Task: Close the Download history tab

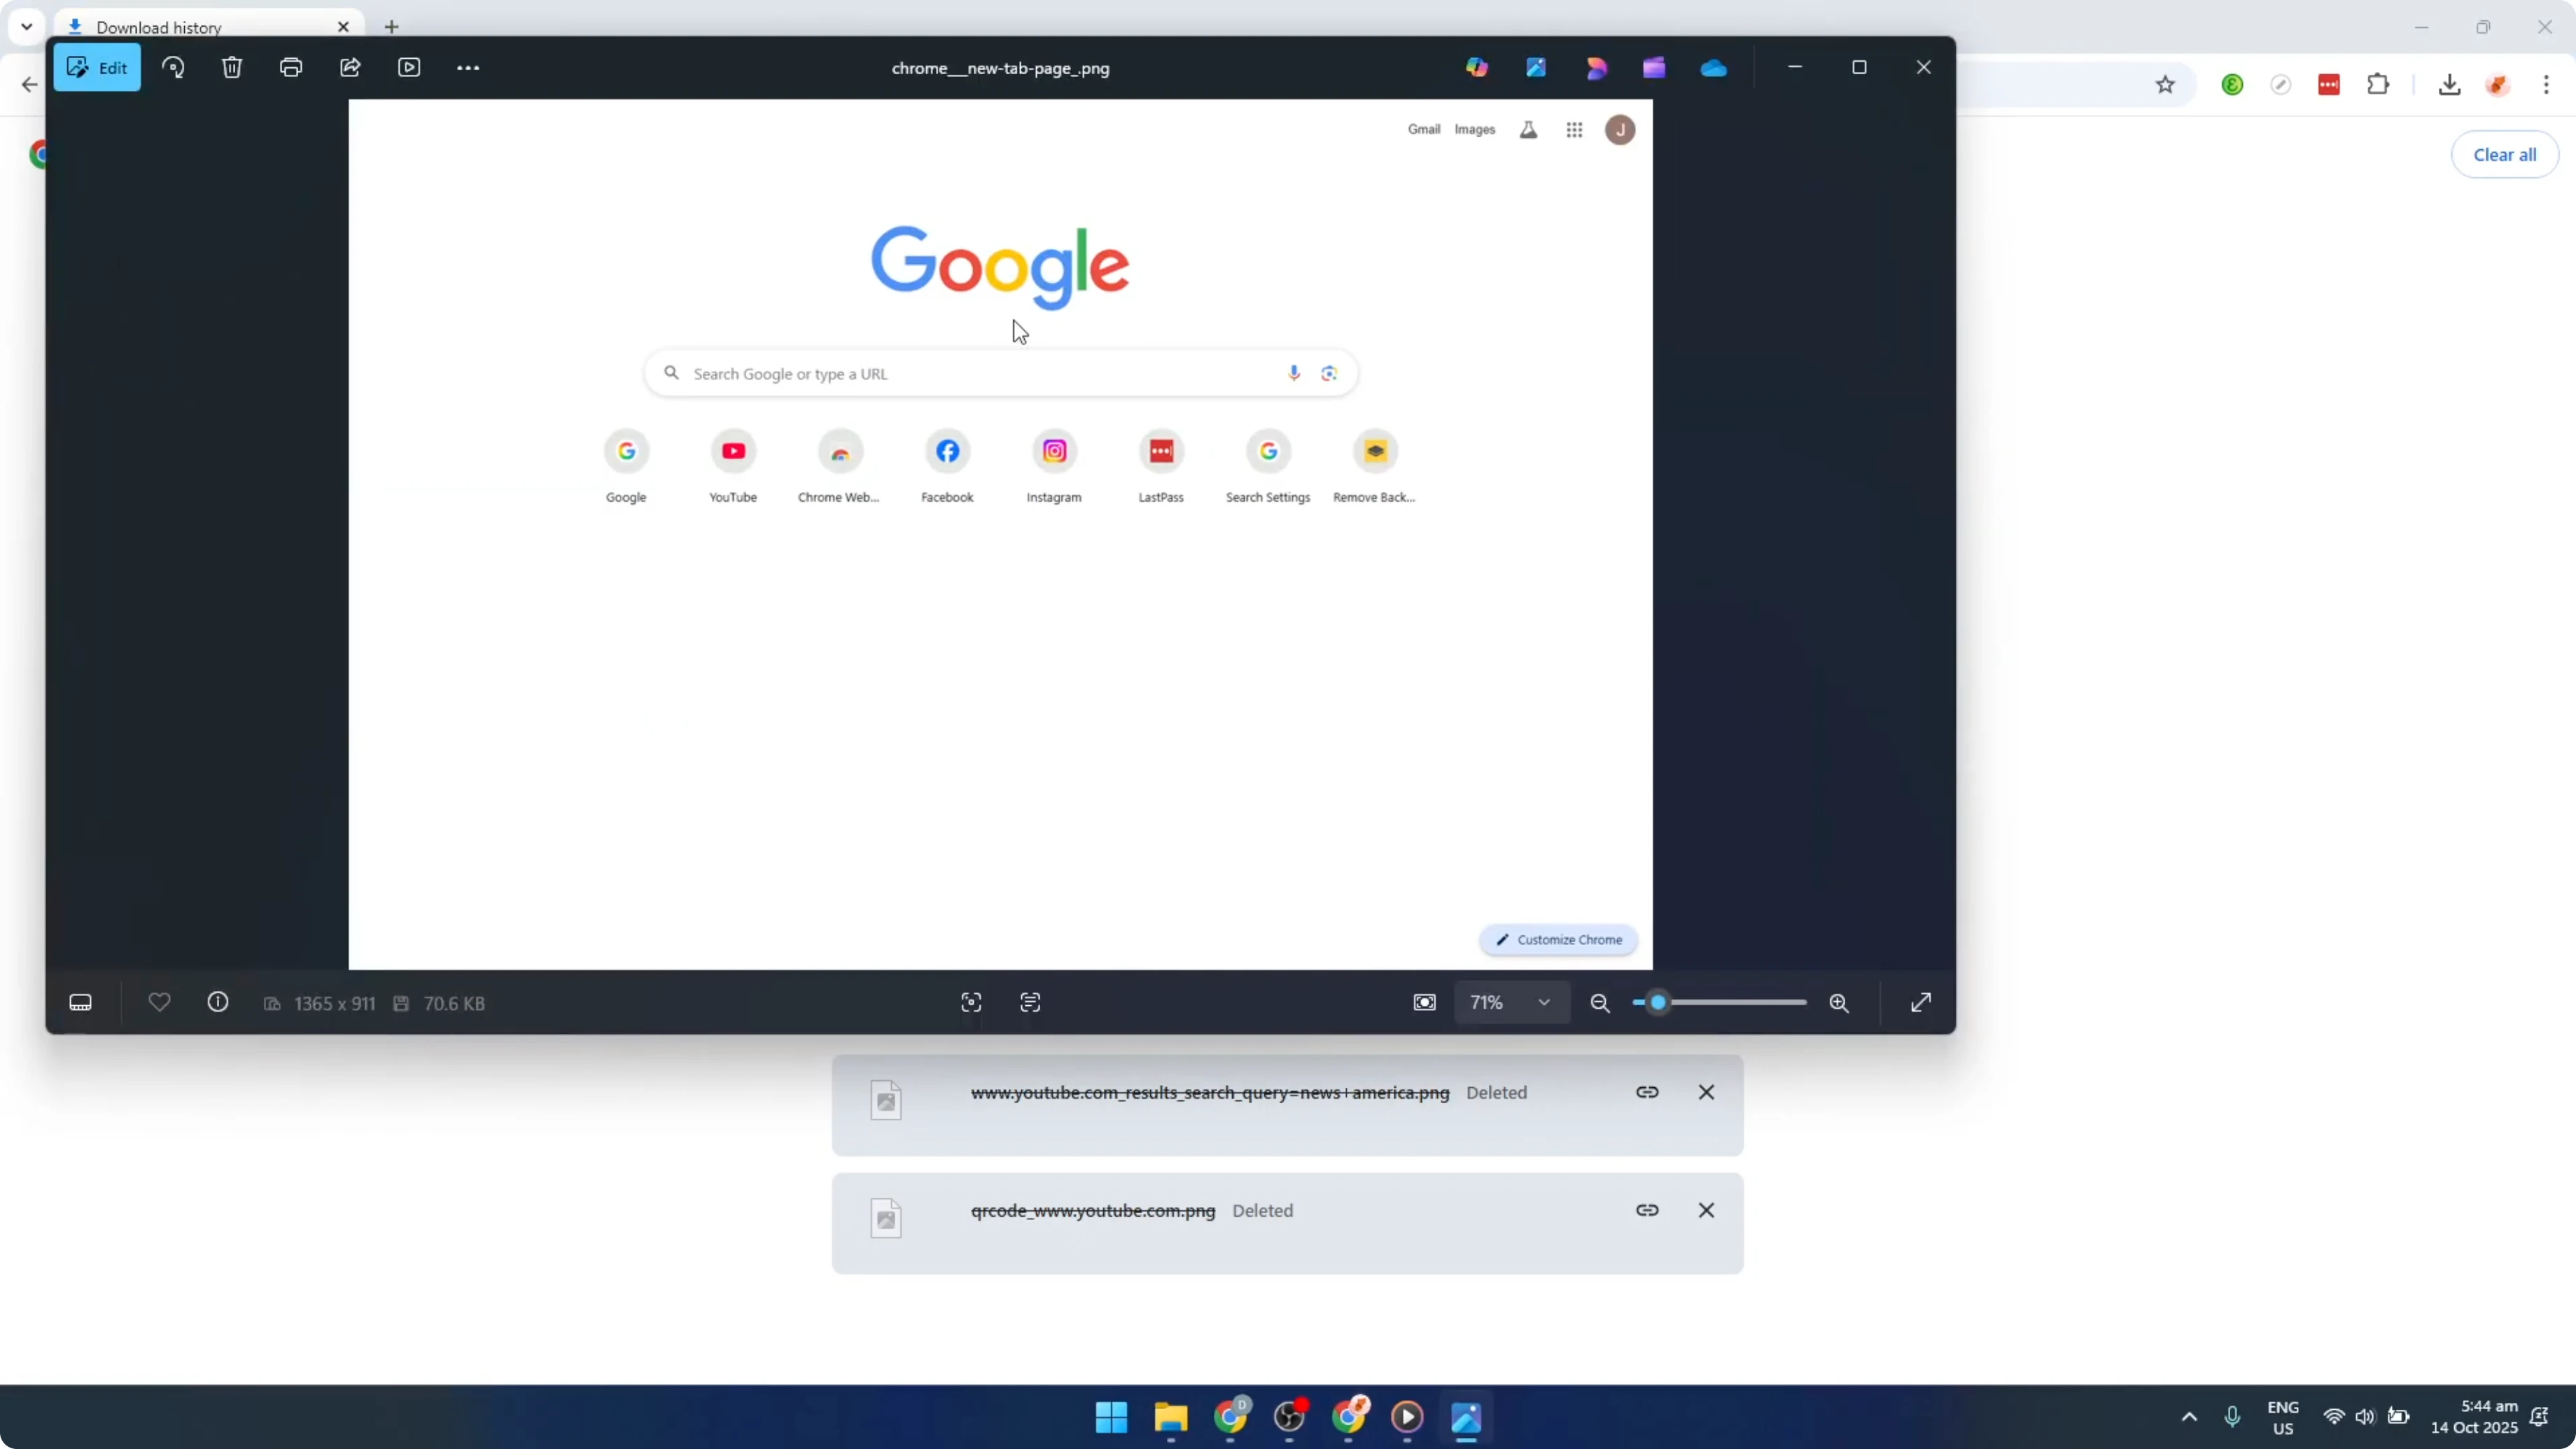Action: click(x=343, y=27)
